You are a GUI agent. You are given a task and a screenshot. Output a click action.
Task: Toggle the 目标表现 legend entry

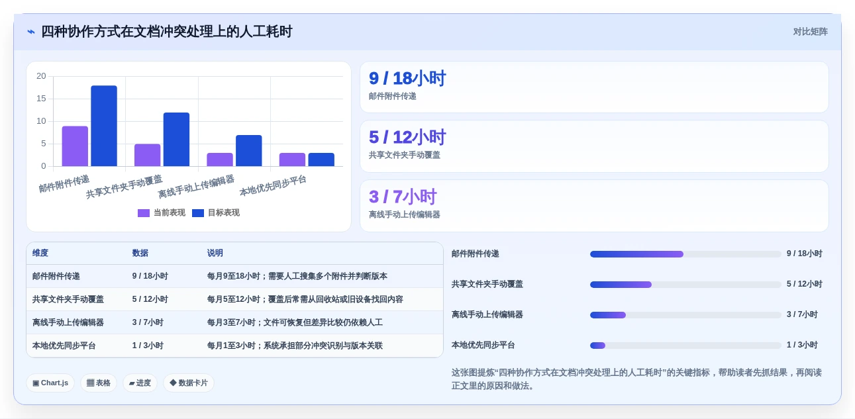tap(216, 213)
